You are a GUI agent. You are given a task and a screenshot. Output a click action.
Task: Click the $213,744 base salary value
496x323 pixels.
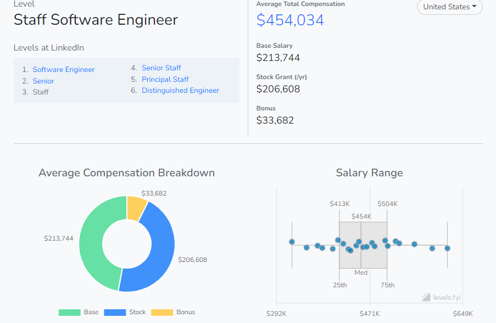278,58
